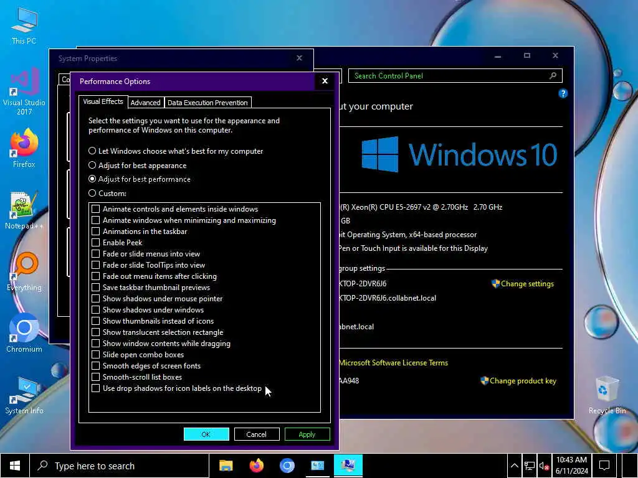Open Microsoft Software License Terms link
The width and height of the screenshot is (638, 478).
pyautogui.click(x=394, y=363)
